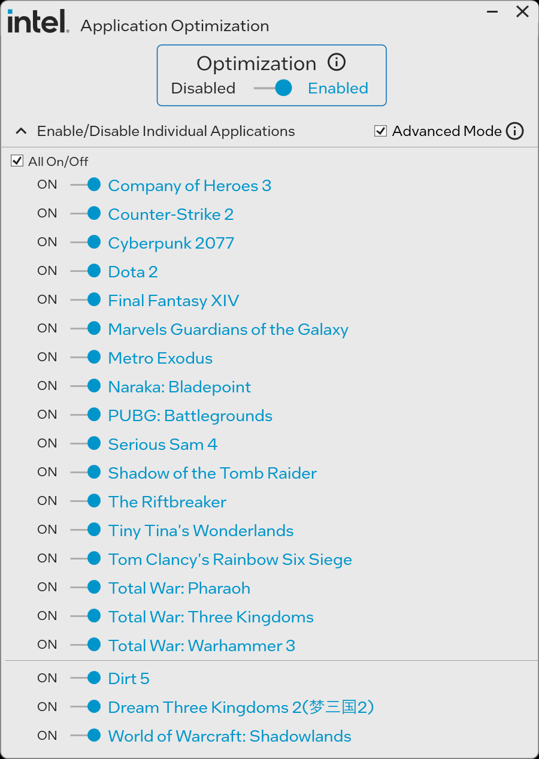Image resolution: width=539 pixels, height=759 pixels.
Task: Close the Application Optimization window
Action: point(522,12)
